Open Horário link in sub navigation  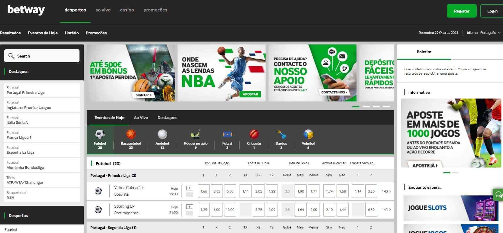pos(72,33)
